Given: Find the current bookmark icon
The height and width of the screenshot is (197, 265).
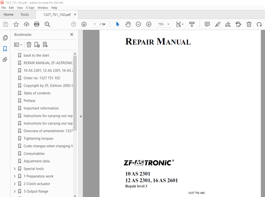Looking at the screenshot, I should click(45, 44).
